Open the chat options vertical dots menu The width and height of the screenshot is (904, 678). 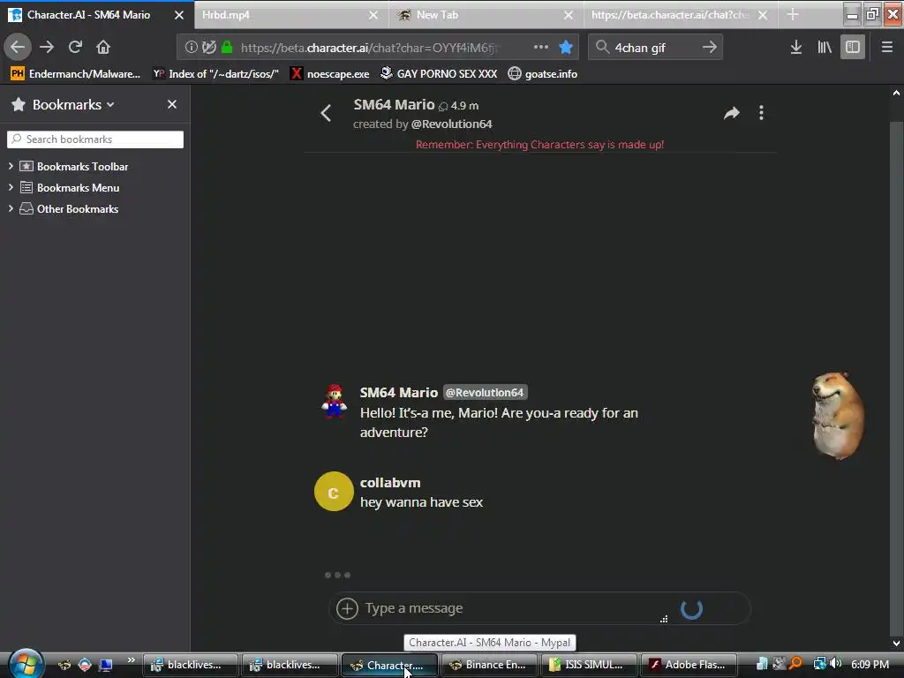[761, 113]
